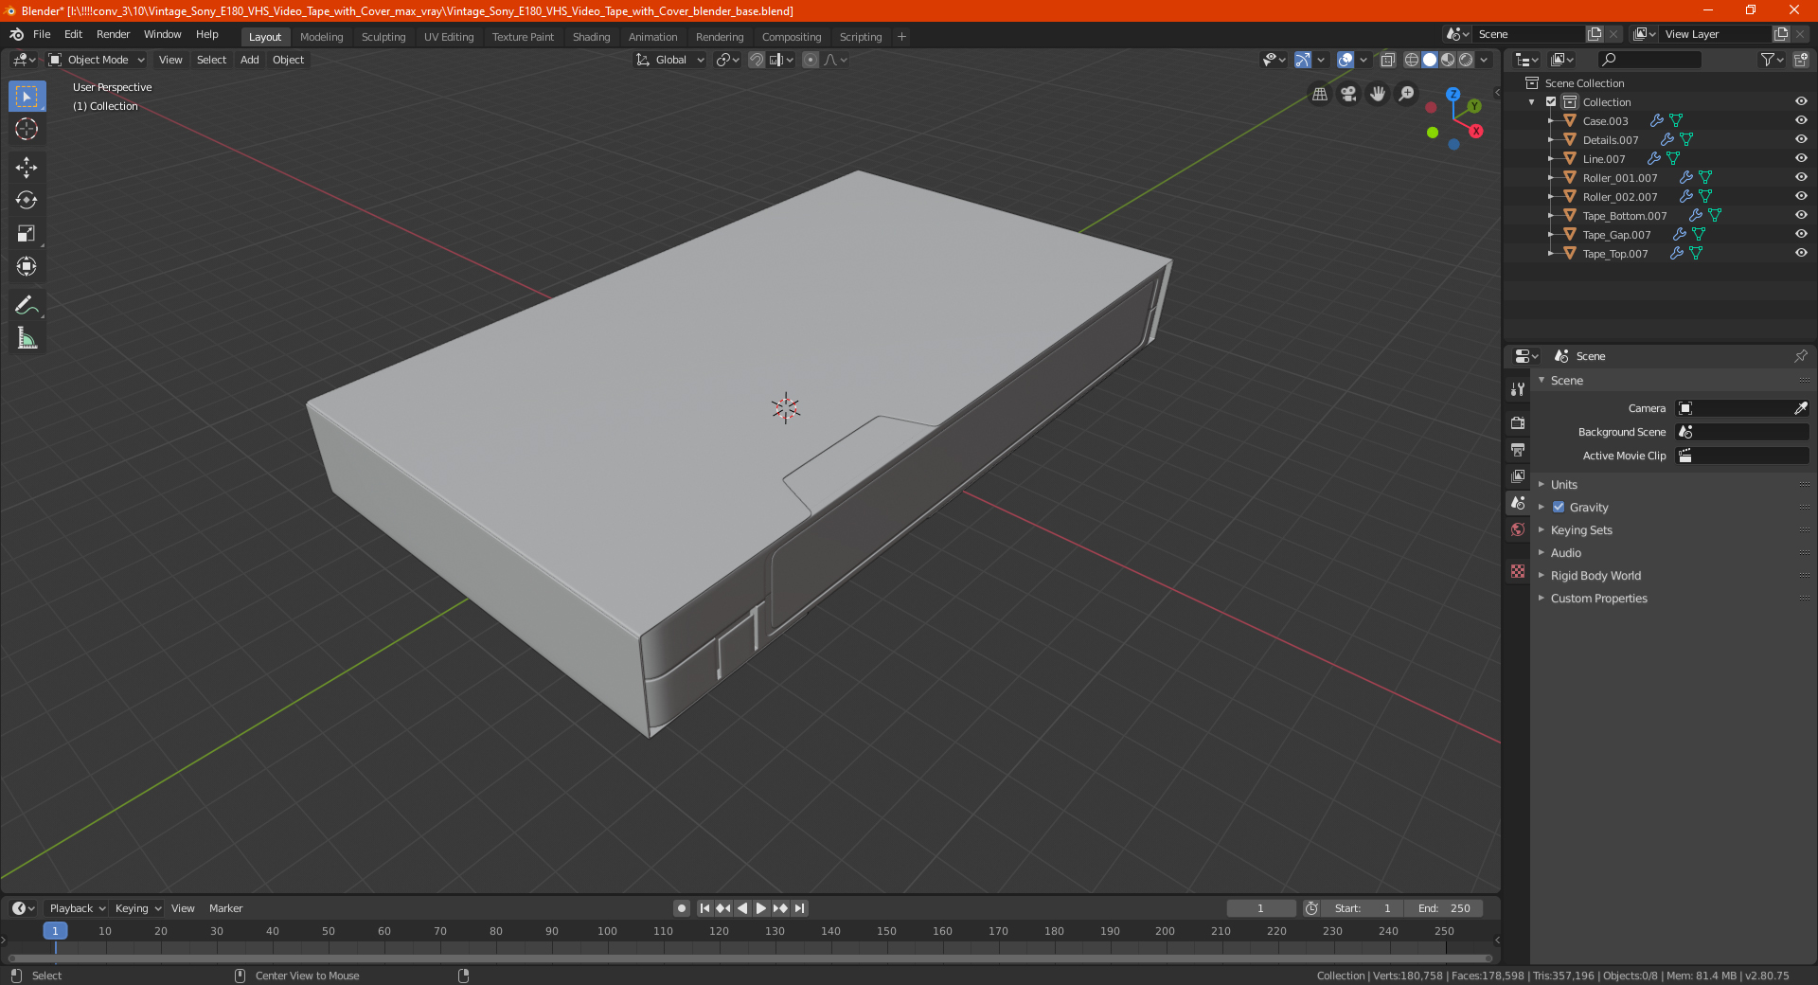Click the current frame number field
Viewport: 1818px width, 985px height.
point(1261,908)
